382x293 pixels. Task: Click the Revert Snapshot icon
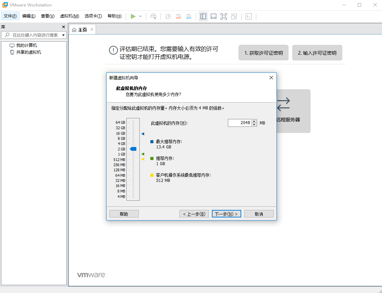pos(178,16)
